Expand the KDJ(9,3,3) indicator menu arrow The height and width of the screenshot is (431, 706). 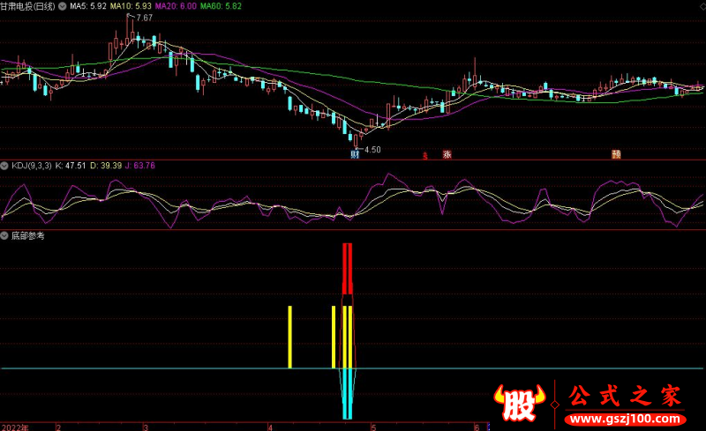click(x=5, y=166)
